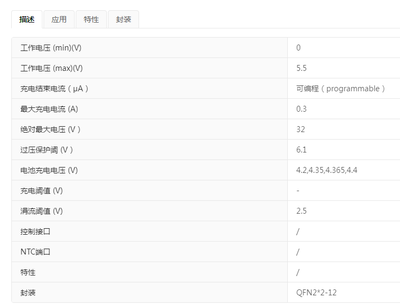
Task: Select the QFN2*2-12 package value
Action: (x=316, y=293)
